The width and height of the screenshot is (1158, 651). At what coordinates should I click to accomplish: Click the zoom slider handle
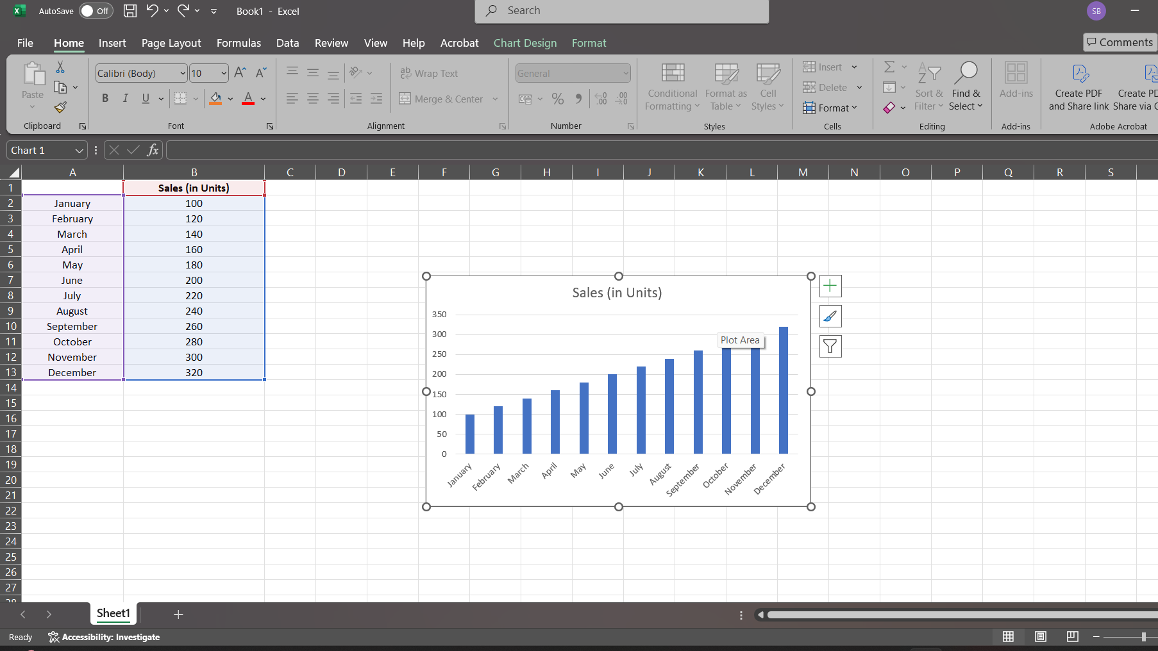[x=1143, y=637]
